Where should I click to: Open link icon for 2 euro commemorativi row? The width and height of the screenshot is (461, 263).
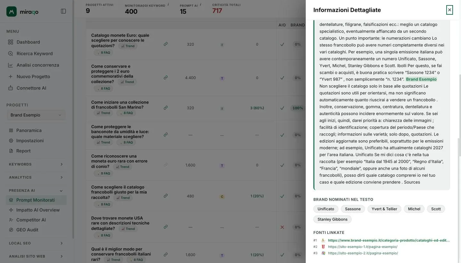[166, 78]
